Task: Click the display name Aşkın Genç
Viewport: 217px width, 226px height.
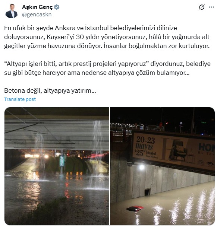Action: tap(37, 7)
